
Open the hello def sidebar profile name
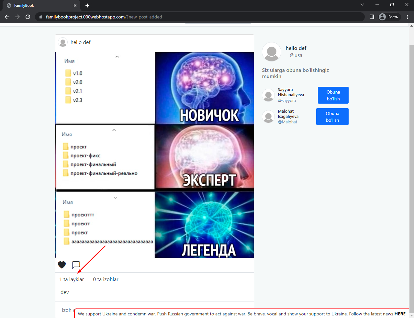tap(296, 48)
